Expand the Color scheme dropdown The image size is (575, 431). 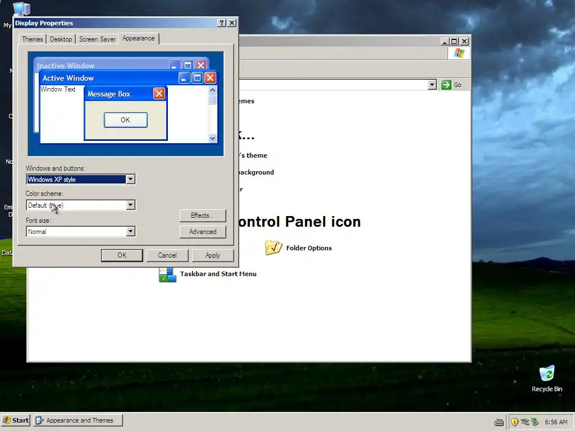point(130,205)
